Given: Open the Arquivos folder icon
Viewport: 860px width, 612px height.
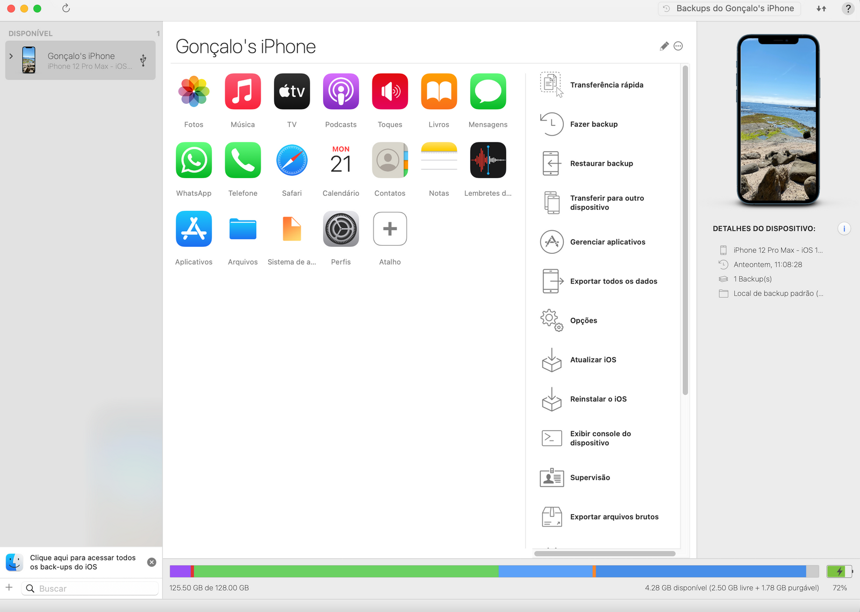Looking at the screenshot, I should 243,229.
